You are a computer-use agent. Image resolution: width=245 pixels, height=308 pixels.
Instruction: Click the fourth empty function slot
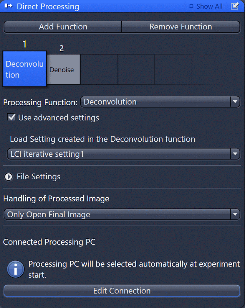point(136,69)
